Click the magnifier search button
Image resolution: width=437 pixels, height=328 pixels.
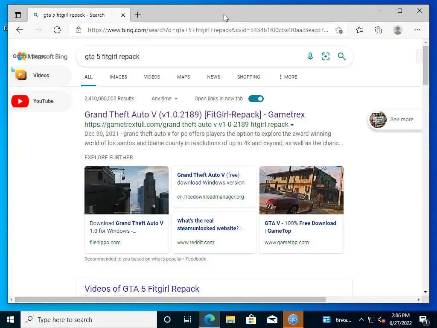coord(342,56)
